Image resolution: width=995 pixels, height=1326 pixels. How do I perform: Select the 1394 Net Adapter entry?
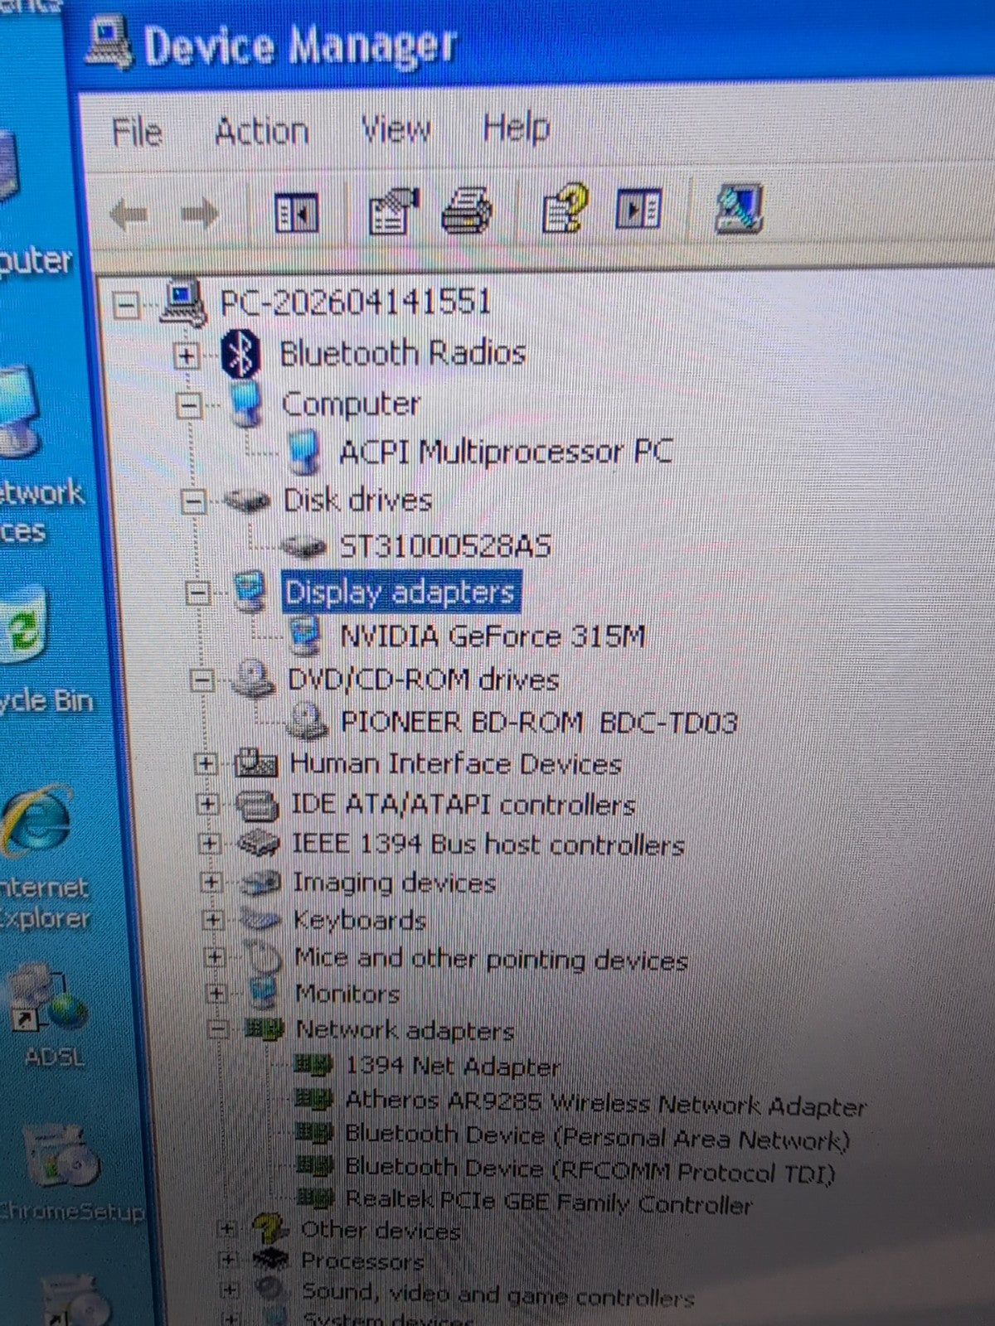coord(453,1066)
